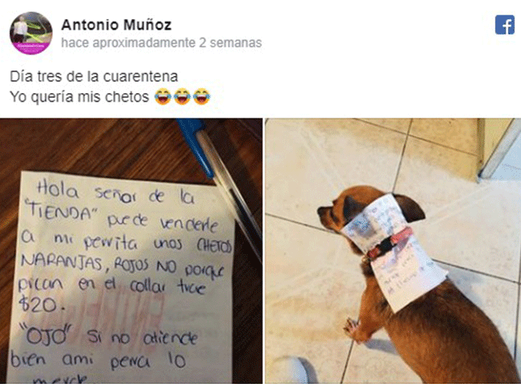This screenshot has width=521, height=384.
Task: Select the "Yo quería mis chetos" text
Action: tap(79, 97)
